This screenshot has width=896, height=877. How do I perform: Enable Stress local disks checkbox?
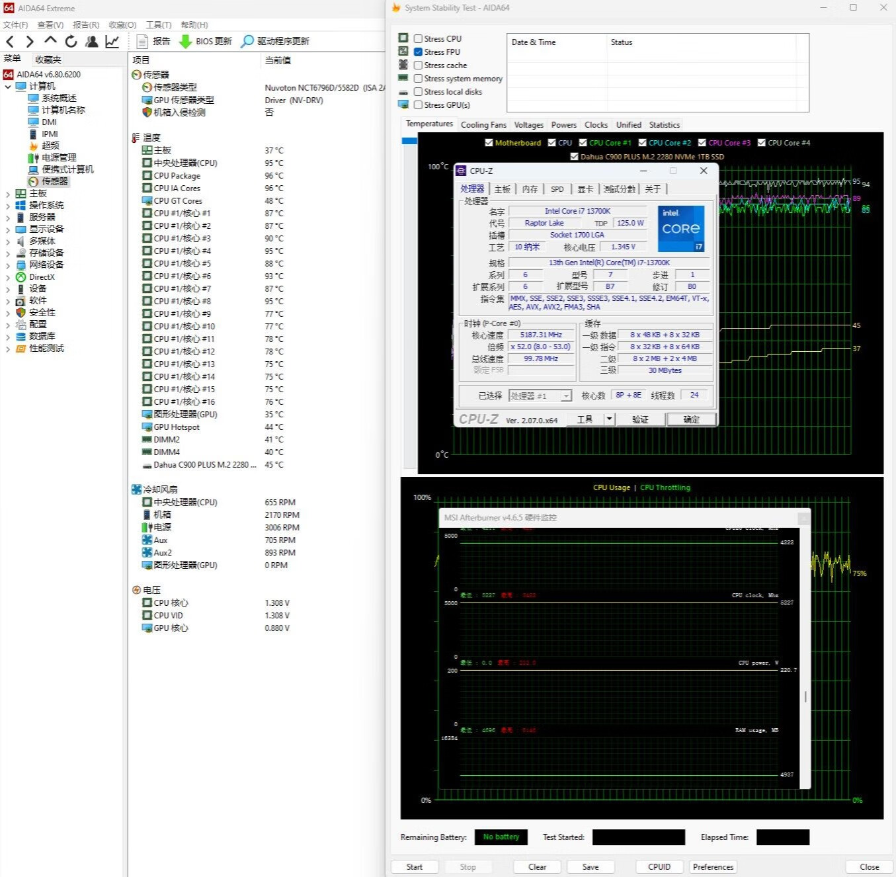(x=418, y=91)
